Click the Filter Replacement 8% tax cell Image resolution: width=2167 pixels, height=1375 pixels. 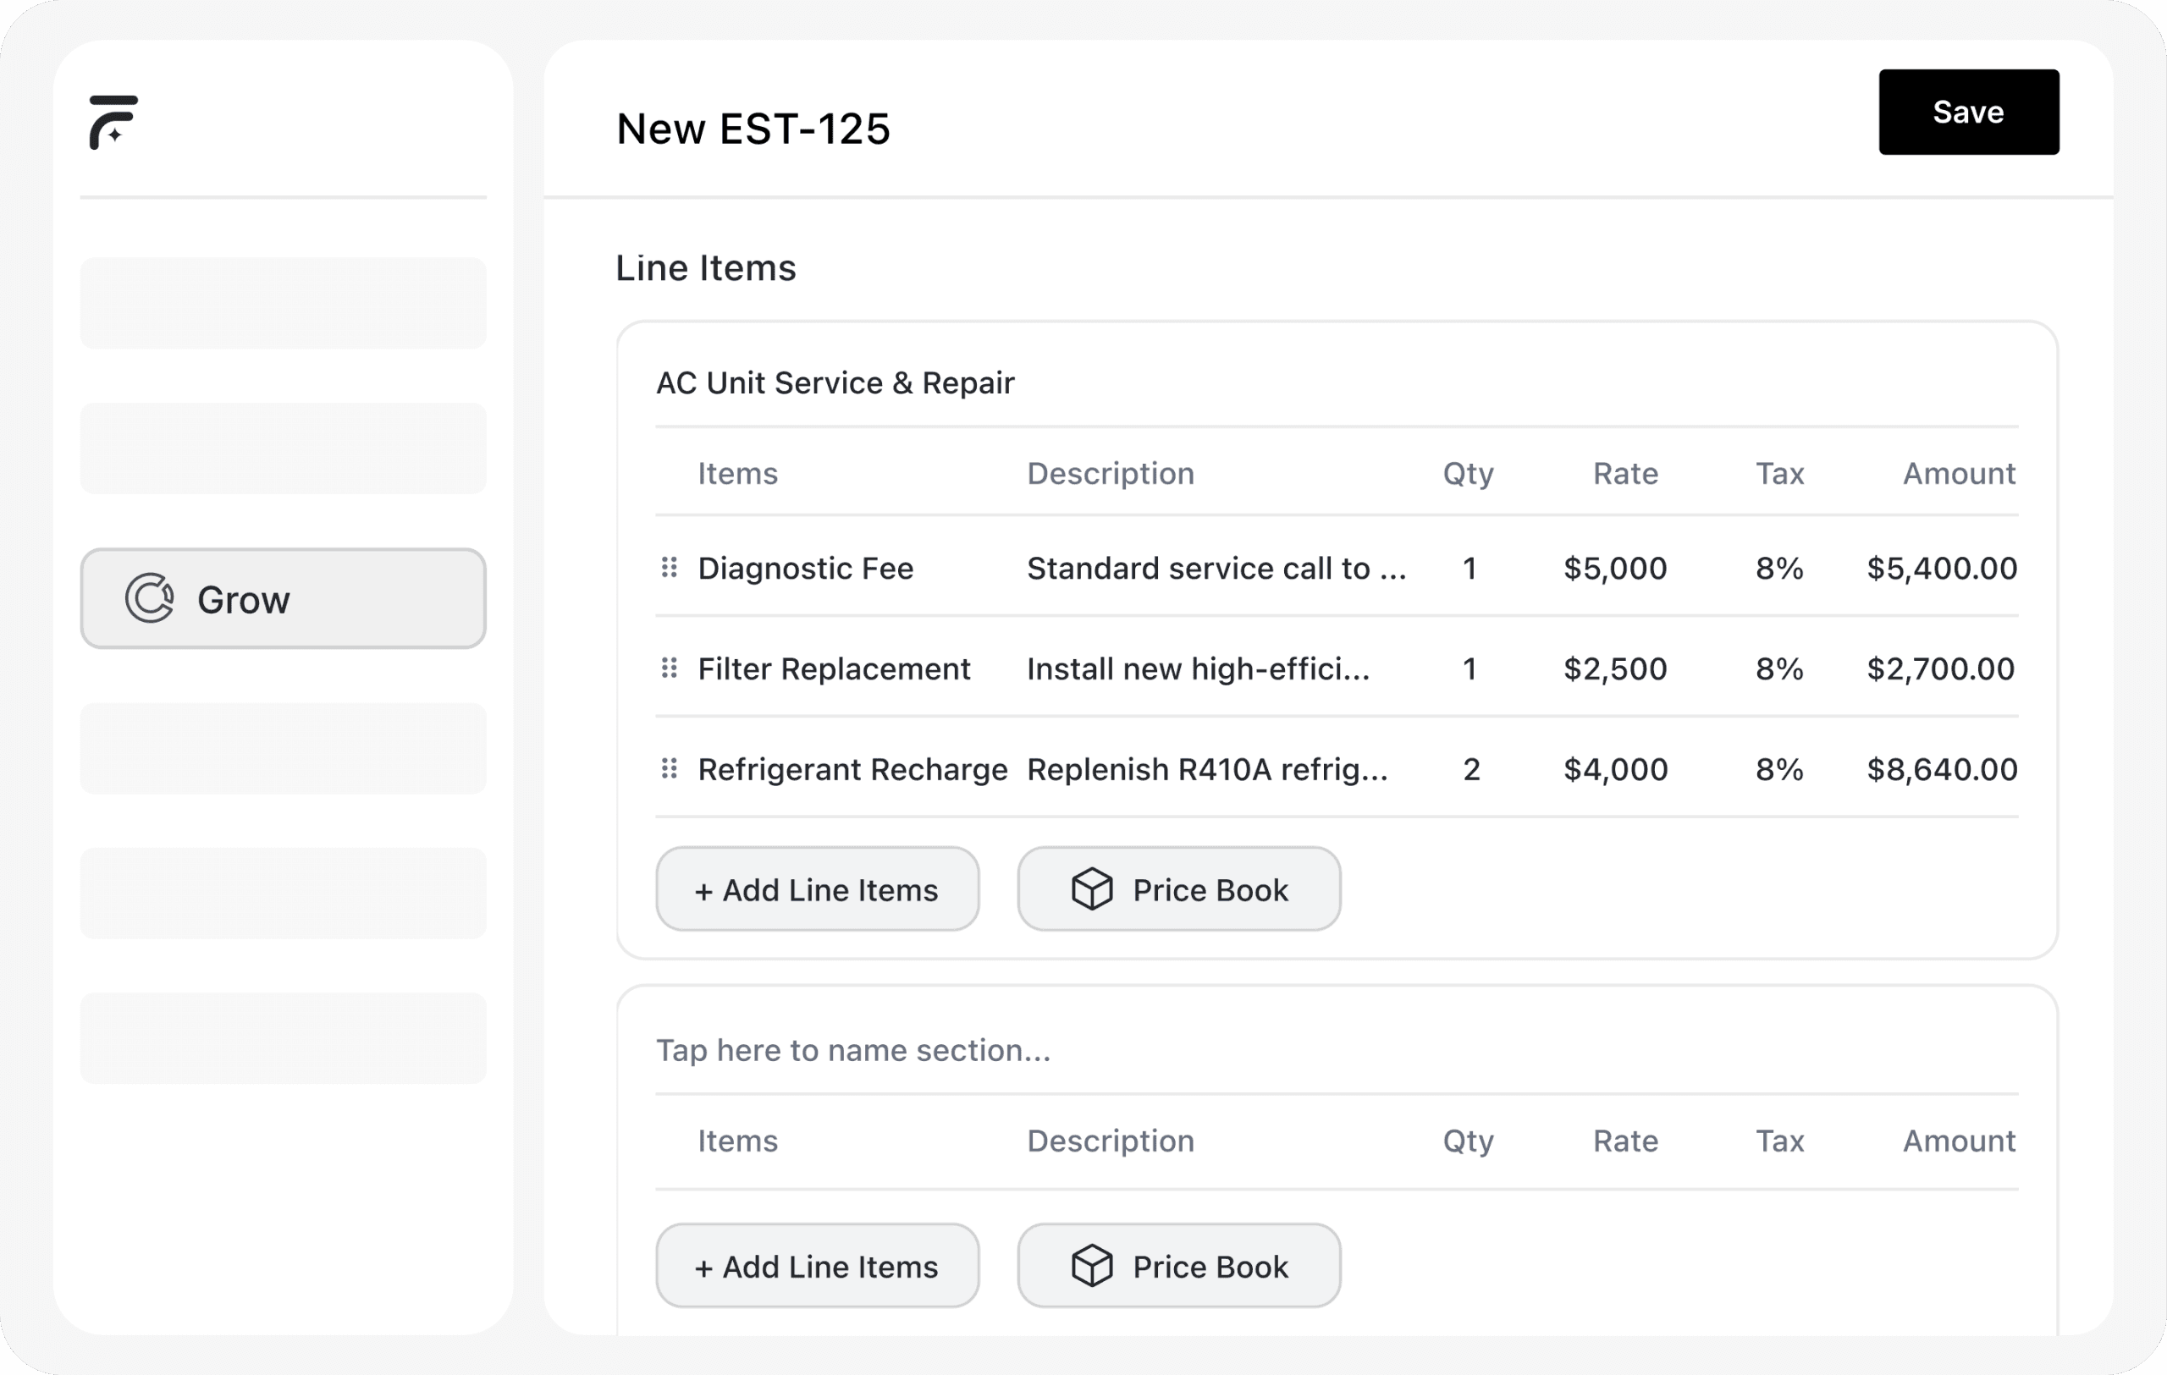(1778, 669)
